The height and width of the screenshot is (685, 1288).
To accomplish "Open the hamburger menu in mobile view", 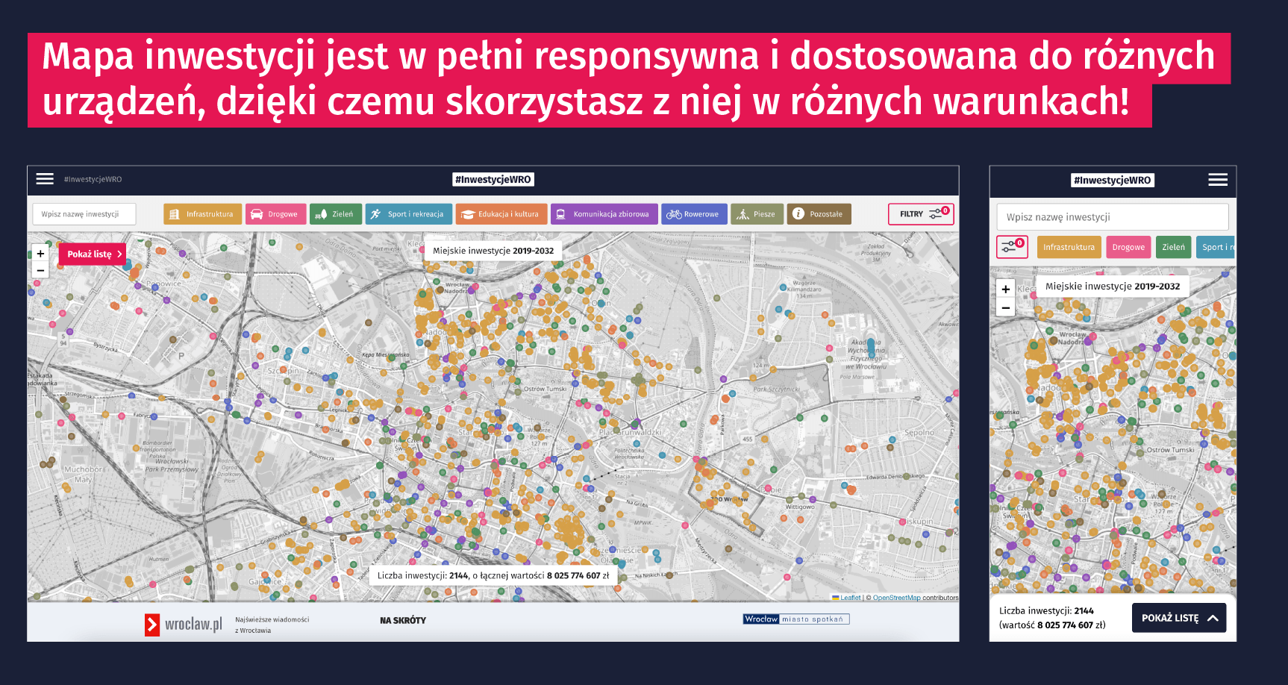I will (1218, 180).
